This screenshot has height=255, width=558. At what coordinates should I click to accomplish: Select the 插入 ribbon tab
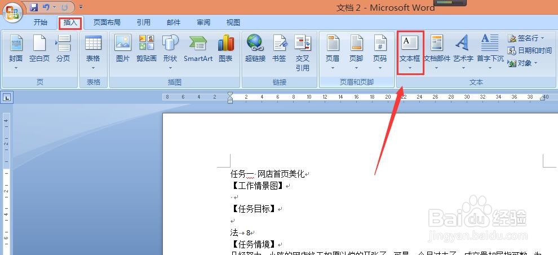pyautogui.click(x=70, y=23)
